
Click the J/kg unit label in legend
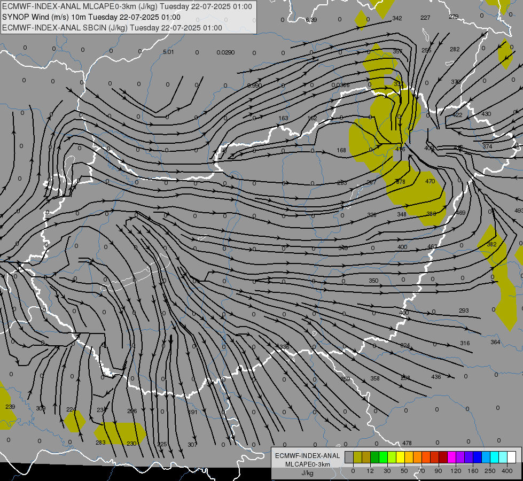pyautogui.click(x=308, y=474)
